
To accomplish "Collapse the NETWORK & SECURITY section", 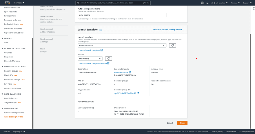I will point(2,67).
